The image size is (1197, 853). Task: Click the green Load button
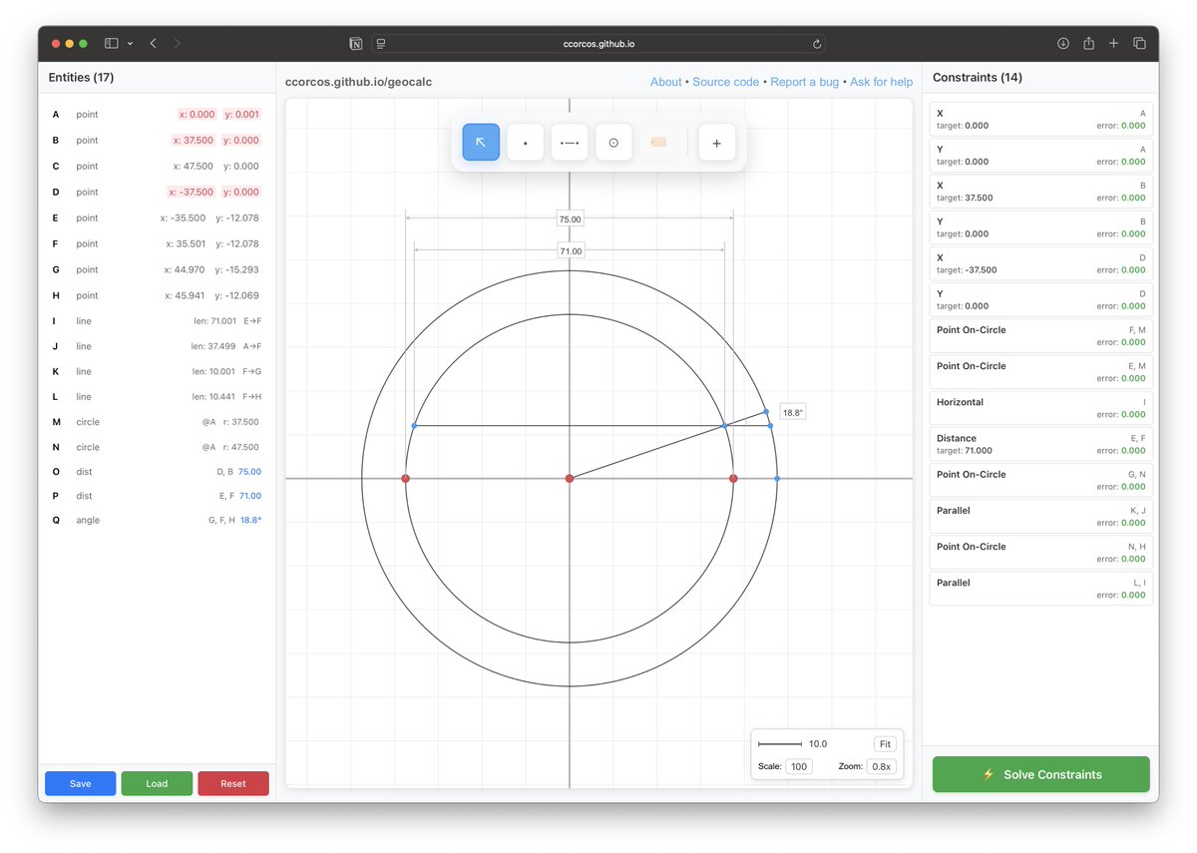[157, 783]
